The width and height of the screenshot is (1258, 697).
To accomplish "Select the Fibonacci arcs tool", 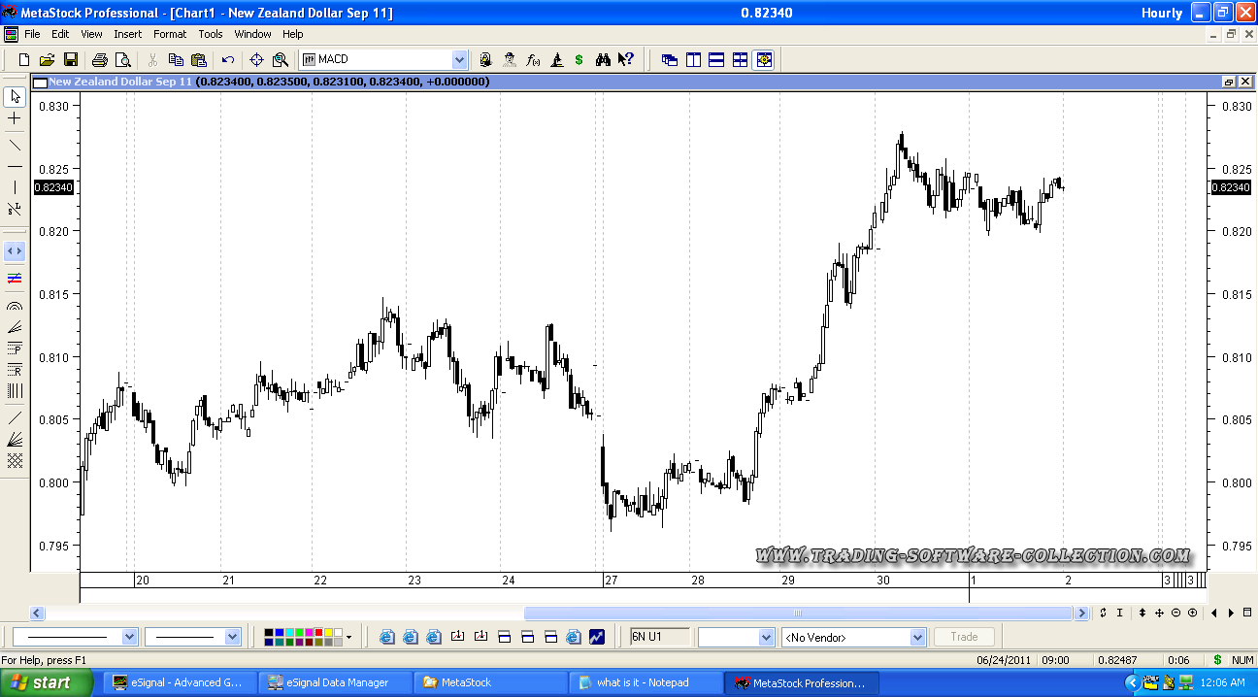I will [x=15, y=306].
